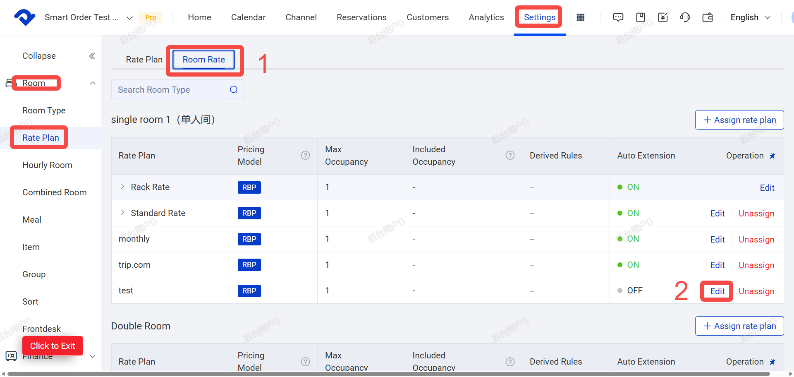Select Hourly Room in sidebar
The width and height of the screenshot is (794, 377).
(47, 165)
